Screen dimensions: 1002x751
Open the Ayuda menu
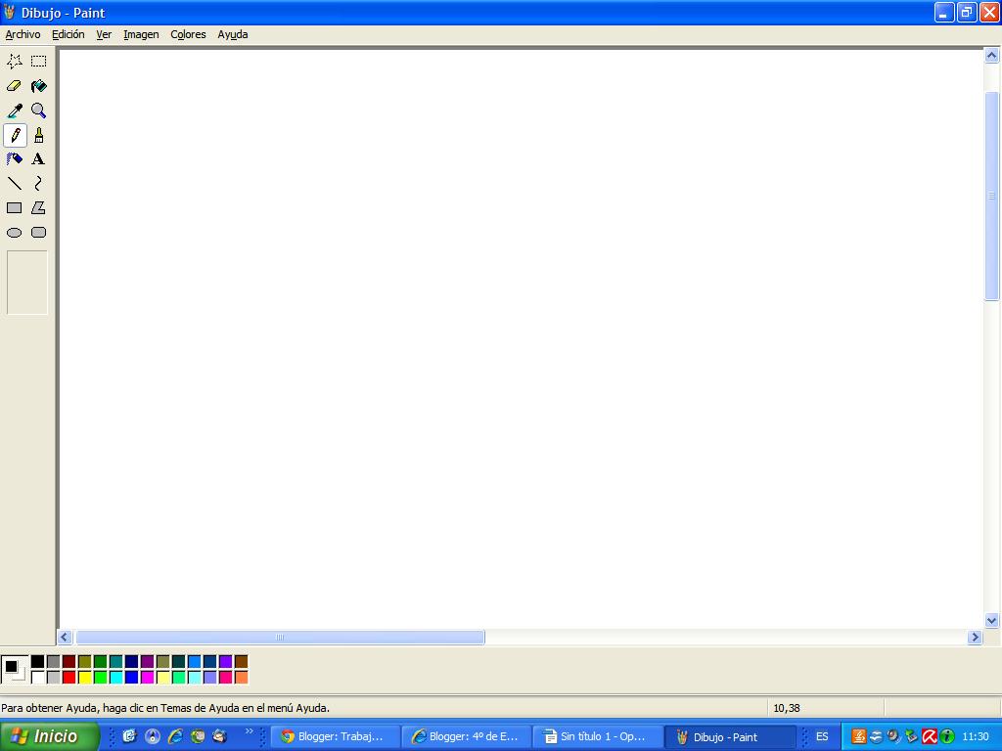233,34
